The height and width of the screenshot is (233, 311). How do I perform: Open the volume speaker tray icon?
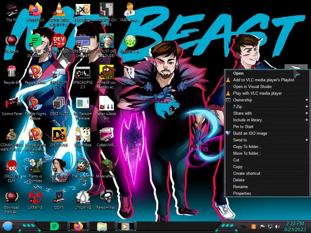pyautogui.click(x=277, y=226)
